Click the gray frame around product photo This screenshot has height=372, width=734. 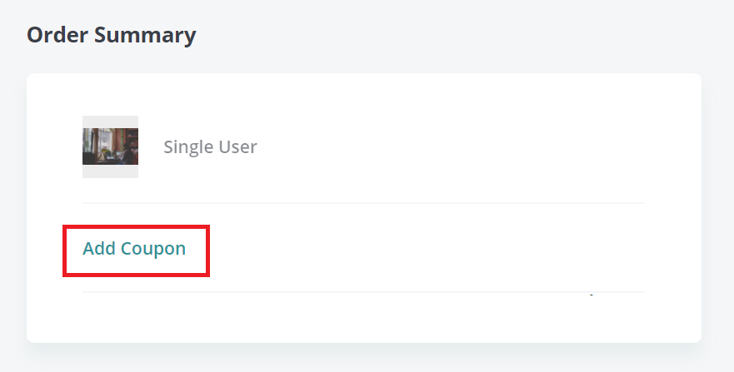point(111,122)
